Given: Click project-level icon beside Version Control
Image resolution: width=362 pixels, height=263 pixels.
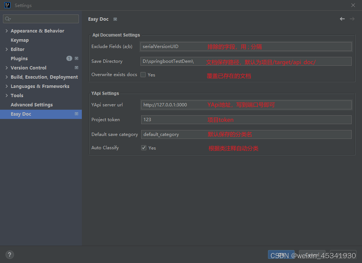Looking at the screenshot, I should tap(76, 68).
